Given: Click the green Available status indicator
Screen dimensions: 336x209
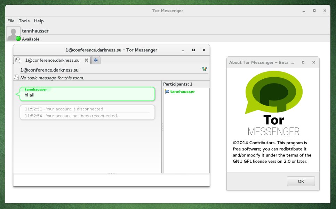Looking at the screenshot, I should click(18, 39).
